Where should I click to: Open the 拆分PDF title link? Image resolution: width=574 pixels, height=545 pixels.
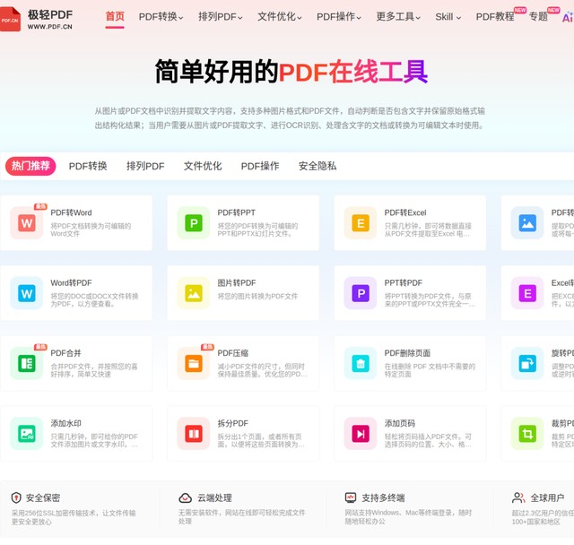pos(233,423)
